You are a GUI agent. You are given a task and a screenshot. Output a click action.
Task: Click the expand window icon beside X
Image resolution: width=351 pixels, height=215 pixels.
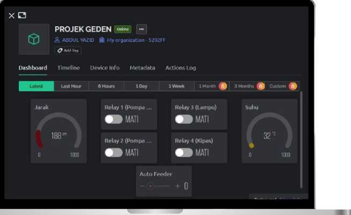(22, 16)
